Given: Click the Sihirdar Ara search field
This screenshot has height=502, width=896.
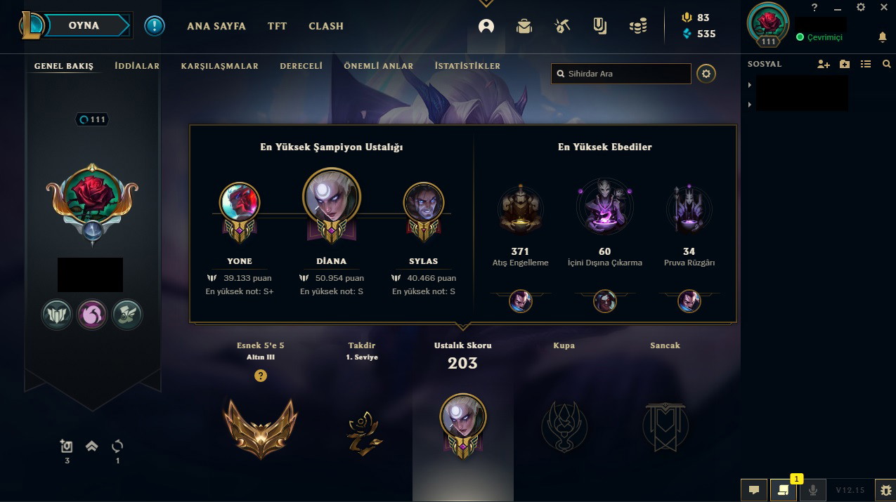Looking at the screenshot, I should [621, 74].
